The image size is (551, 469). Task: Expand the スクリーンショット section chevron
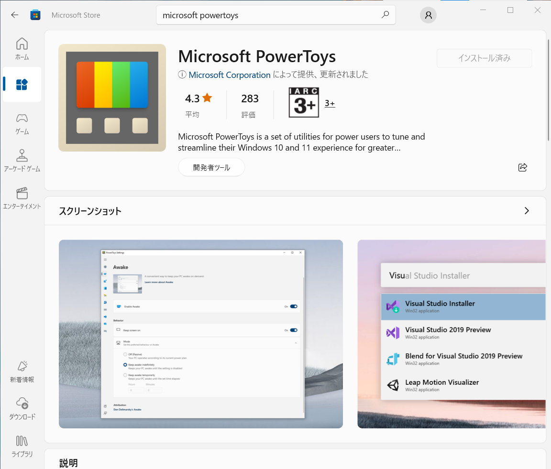point(527,211)
